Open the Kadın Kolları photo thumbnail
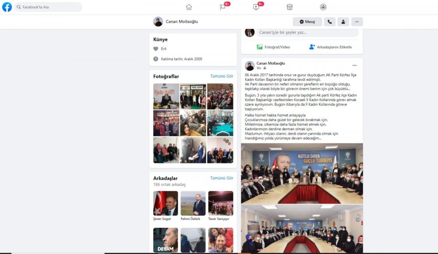Viewport: 438px width, 254px height. pos(166,96)
